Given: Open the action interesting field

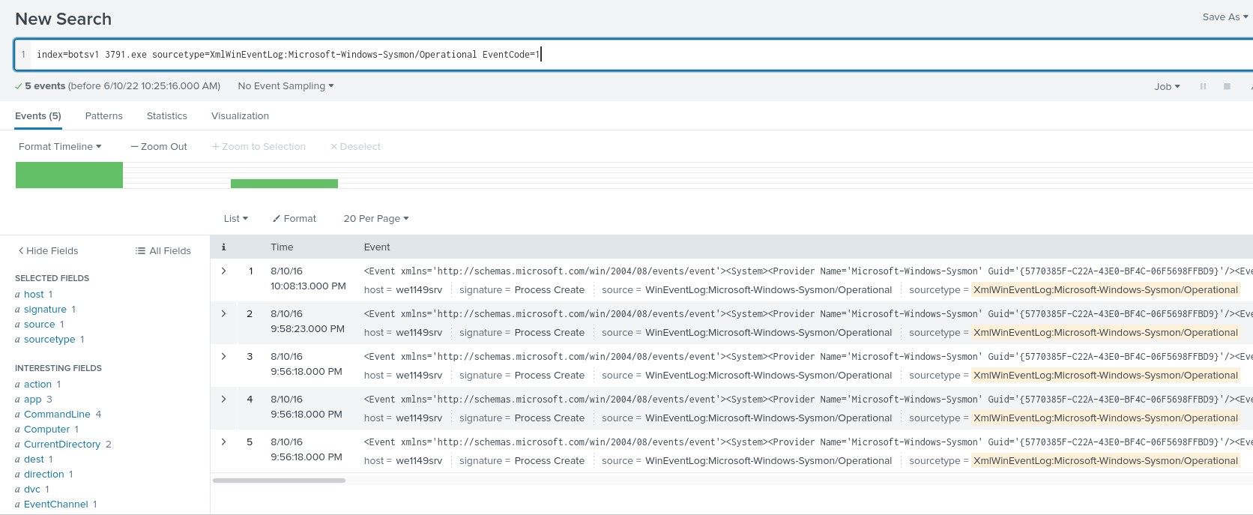Looking at the screenshot, I should [x=37, y=384].
